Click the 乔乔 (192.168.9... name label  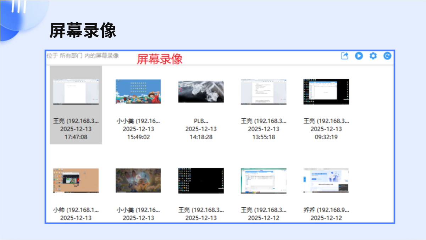326,210
